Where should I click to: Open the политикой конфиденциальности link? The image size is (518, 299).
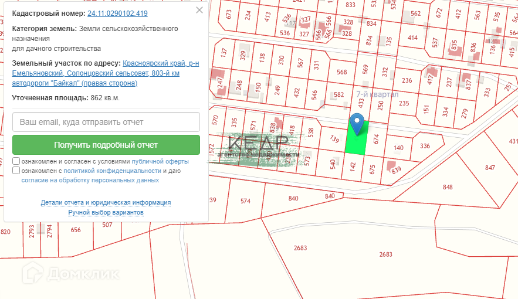(112, 171)
